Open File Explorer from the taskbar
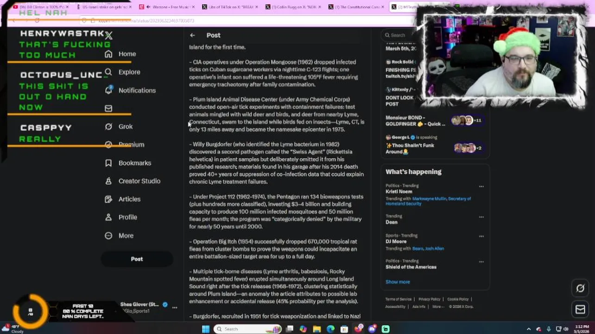Viewport: 595px width, 334px height. [x=316, y=329]
